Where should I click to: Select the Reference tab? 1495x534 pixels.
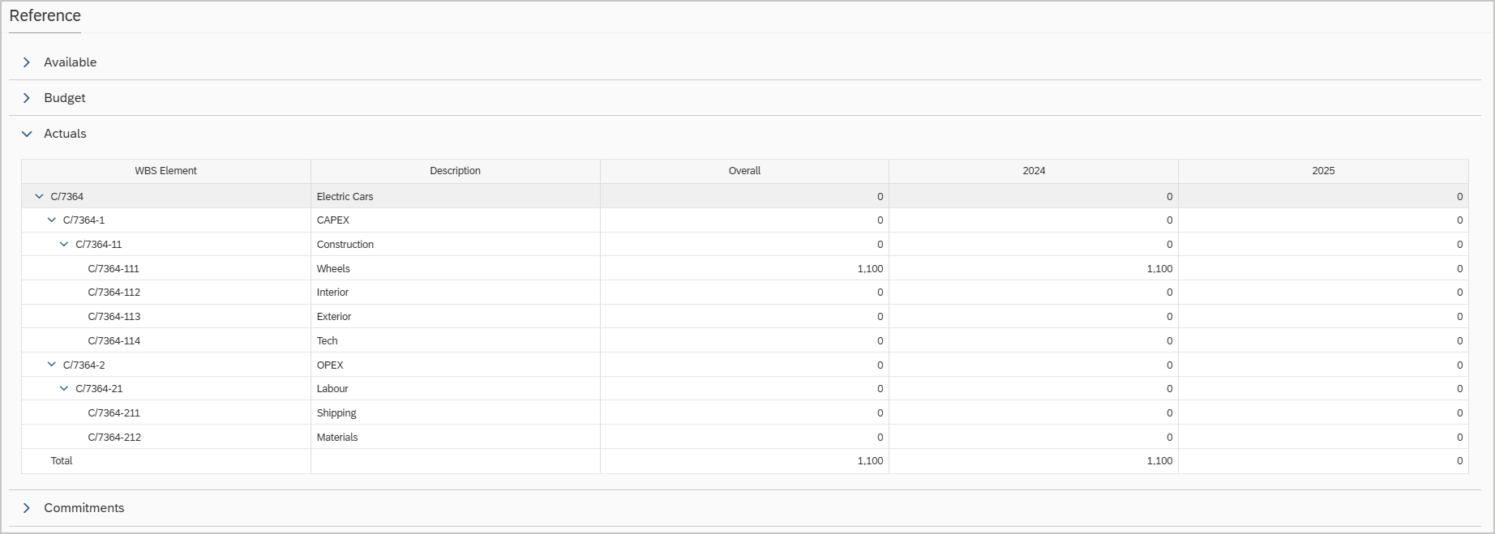coord(45,15)
